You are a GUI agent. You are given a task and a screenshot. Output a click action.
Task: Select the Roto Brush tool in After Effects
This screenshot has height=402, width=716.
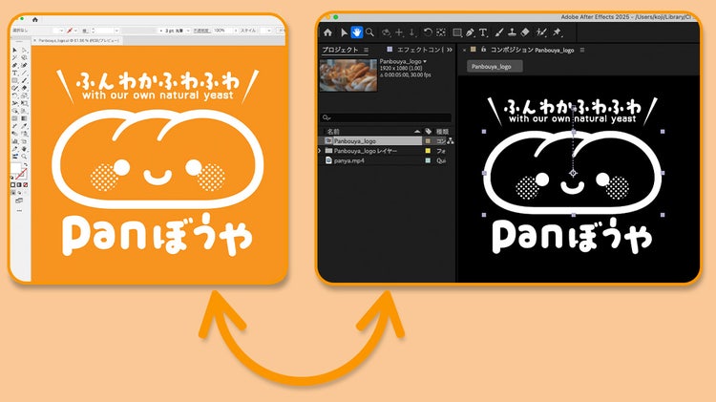(541, 32)
